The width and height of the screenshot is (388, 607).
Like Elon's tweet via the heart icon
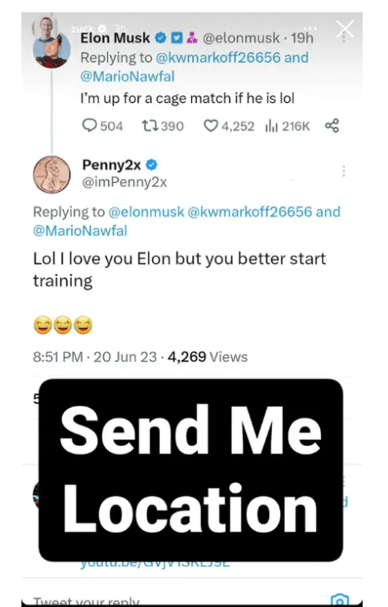pos(211,126)
